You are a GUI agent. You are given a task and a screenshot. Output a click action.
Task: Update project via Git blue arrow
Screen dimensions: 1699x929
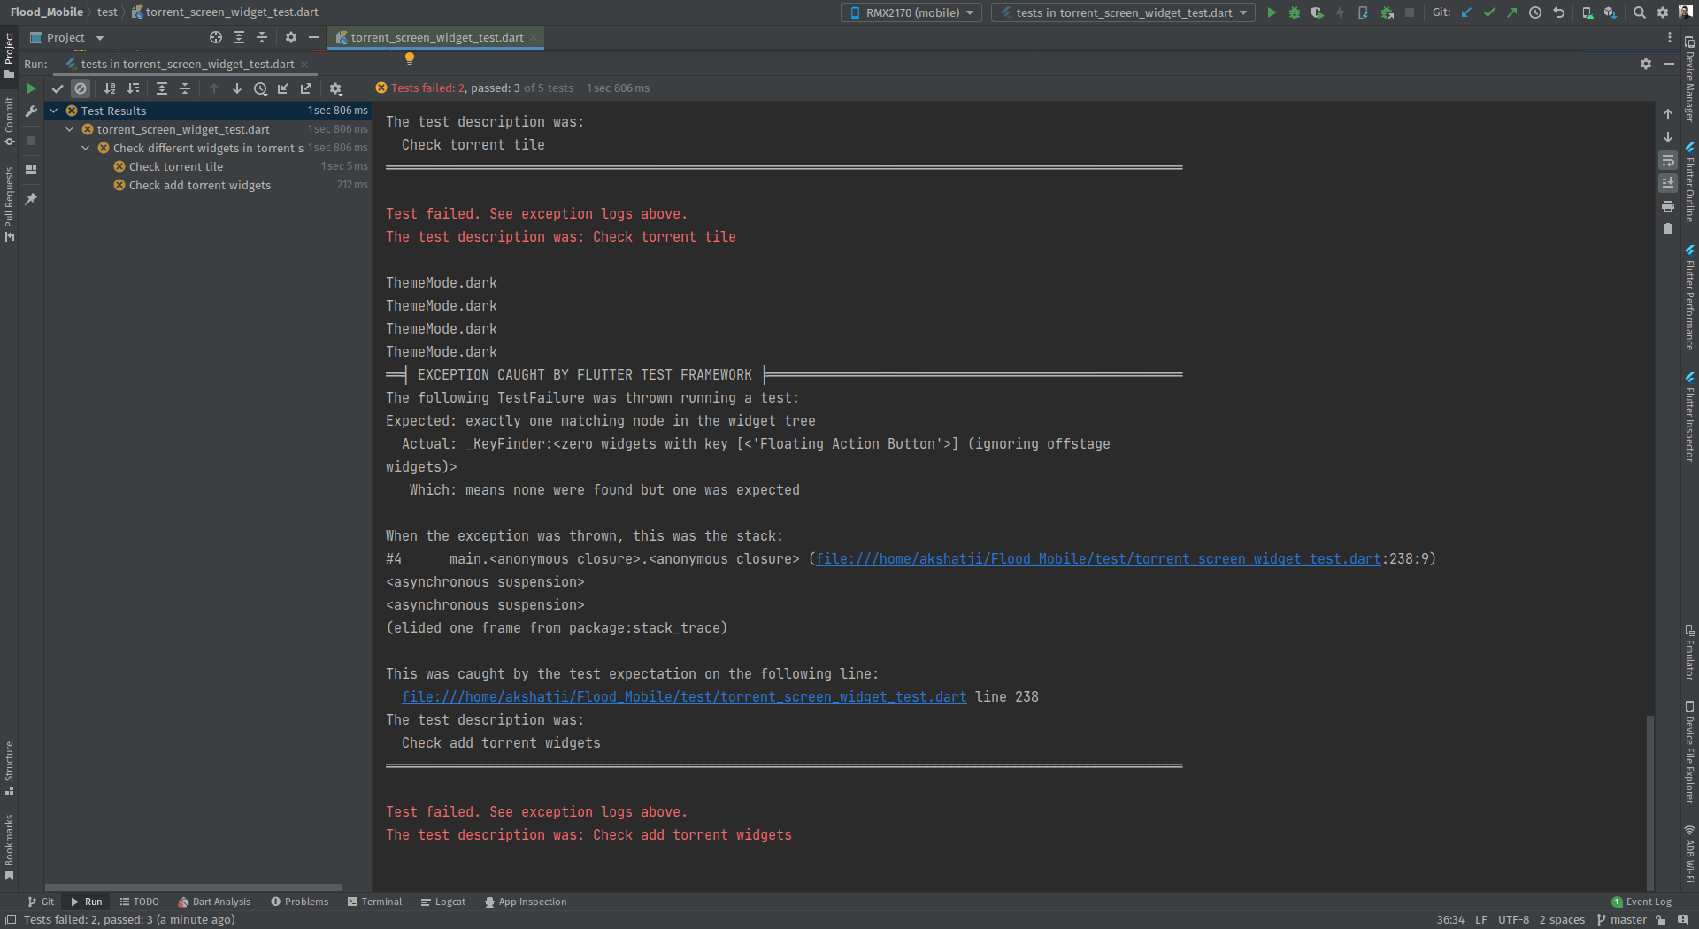click(1466, 12)
